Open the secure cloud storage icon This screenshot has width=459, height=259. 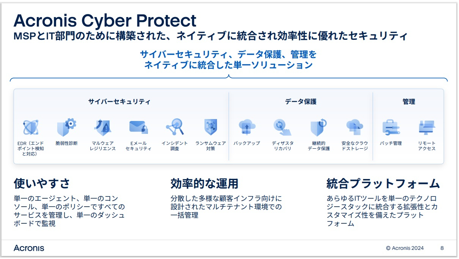click(354, 127)
